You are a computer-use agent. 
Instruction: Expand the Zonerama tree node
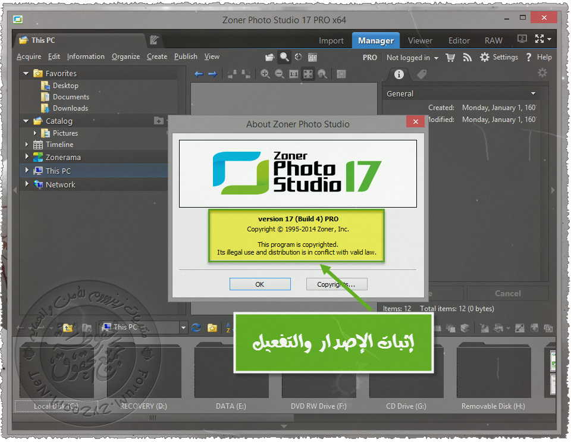point(27,156)
